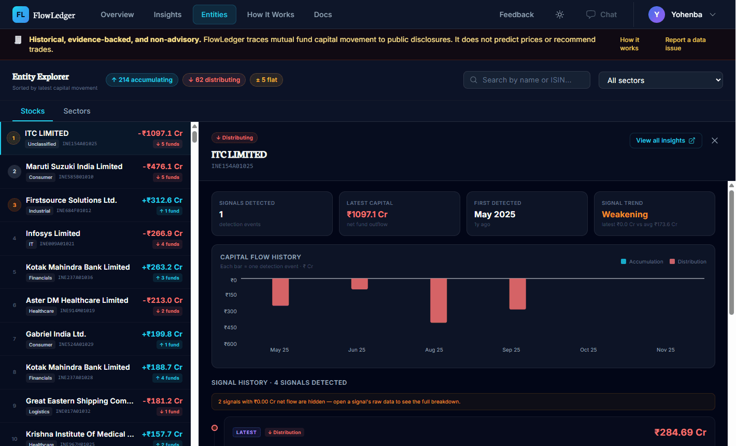Focus the Search by name or ISIN field

tap(527, 80)
